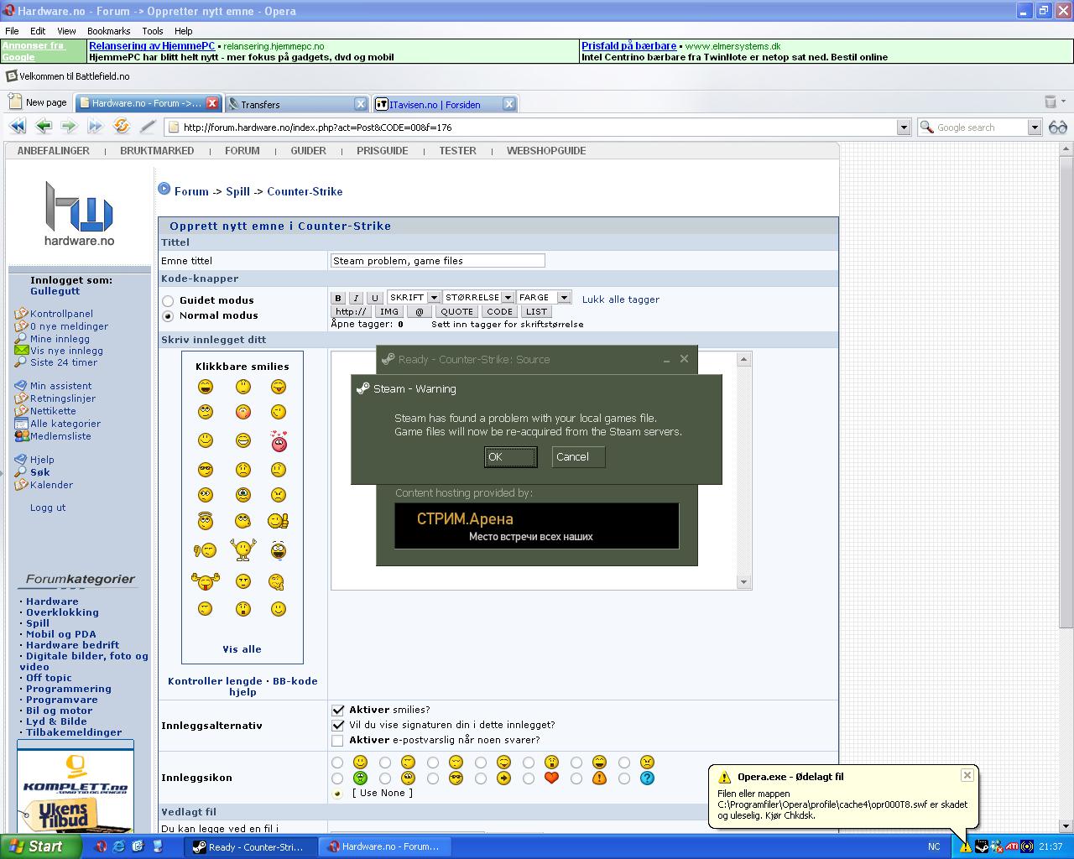Image resolution: width=1074 pixels, height=859 pixels.
Task: Click the orange exclamation post icon
Action: pos(599,778)
